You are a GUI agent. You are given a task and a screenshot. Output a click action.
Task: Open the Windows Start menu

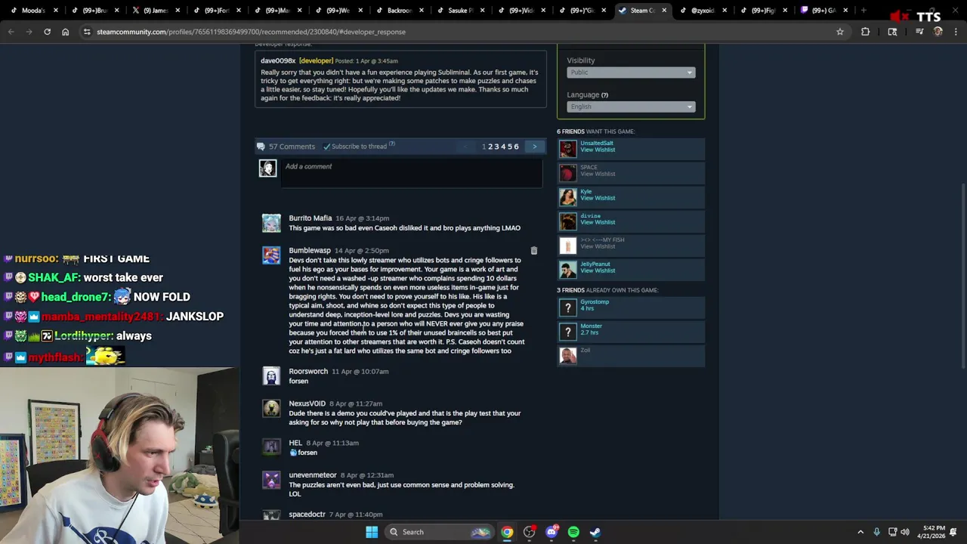coord(372,532)
